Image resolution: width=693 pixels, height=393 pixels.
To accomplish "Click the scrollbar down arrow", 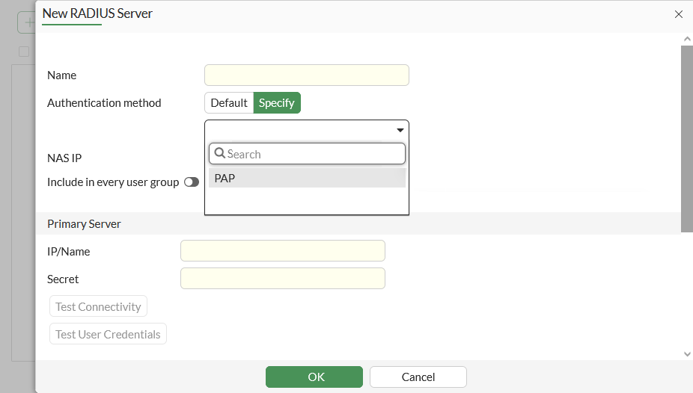I will coord(687,353).
